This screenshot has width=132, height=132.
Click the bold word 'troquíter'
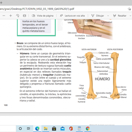[48, 75]
